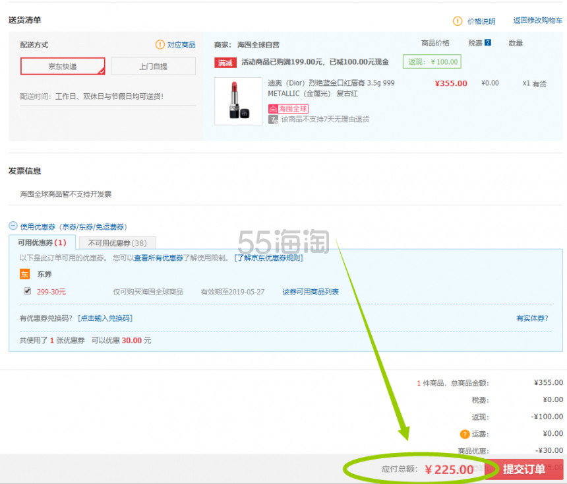Click the 海囤全球自营 merchant name
This screenshot has width=567, height=484.
tap(258, 45)
